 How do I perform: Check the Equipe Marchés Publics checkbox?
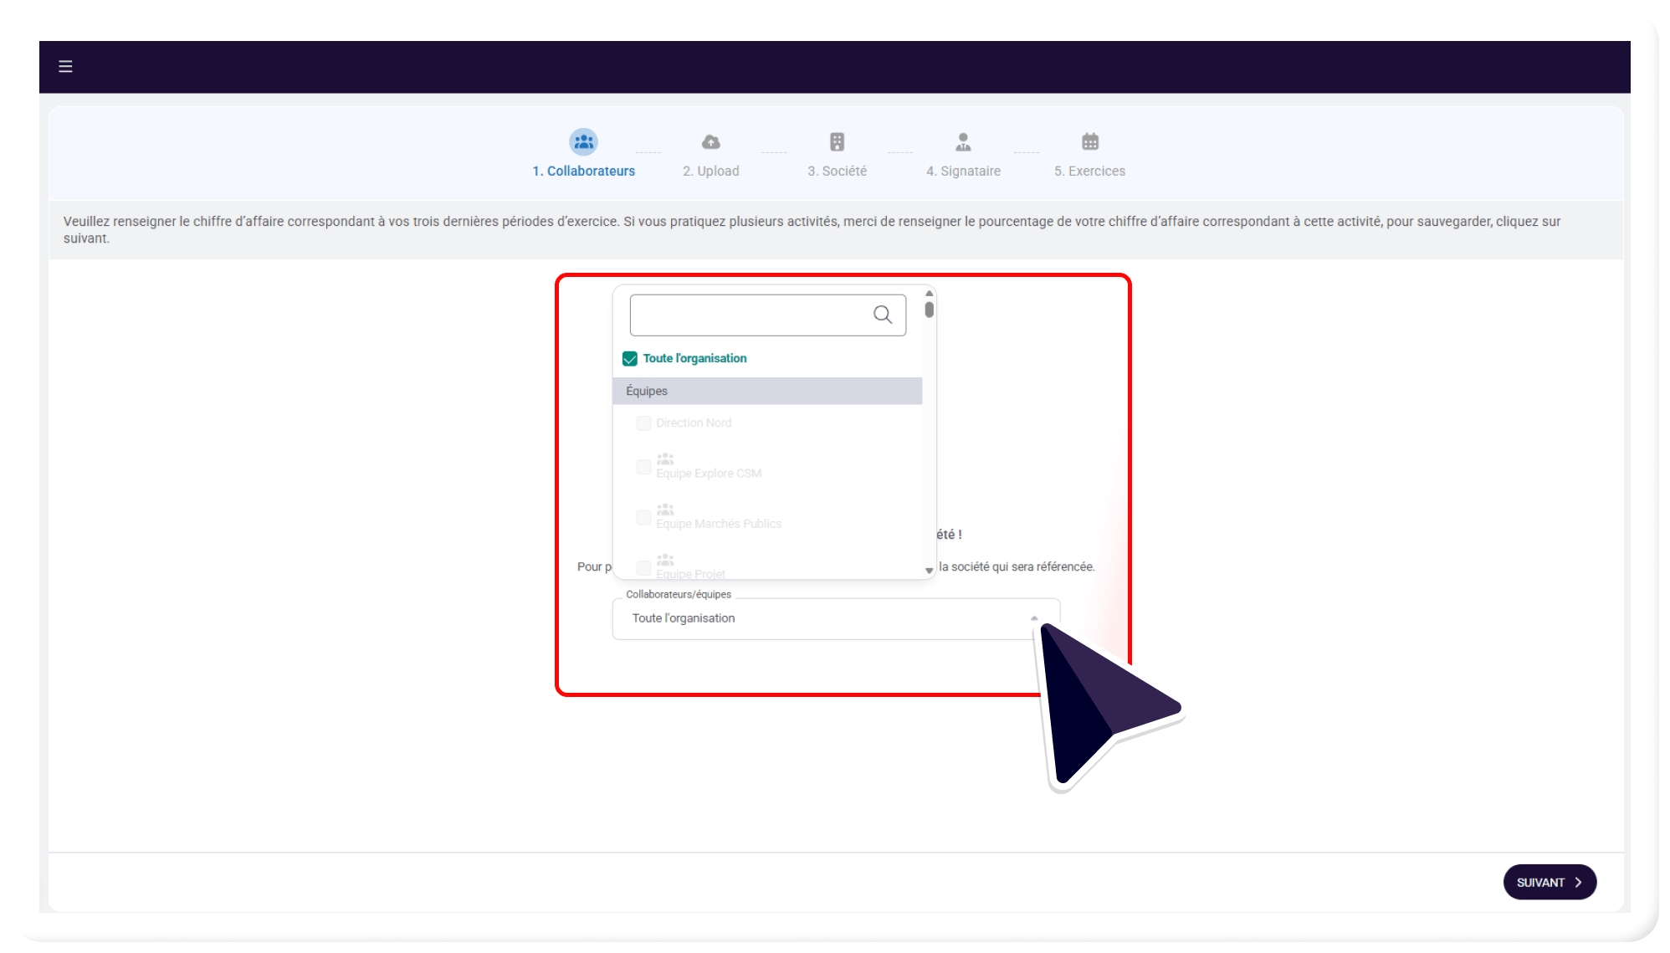click(643, 518)
